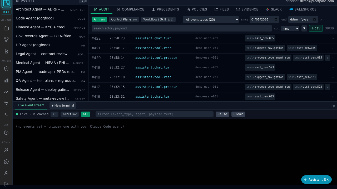This screenshot has width=337, height=189.
Task: Click the ProofPane logo icon
Action: point(6,3)
